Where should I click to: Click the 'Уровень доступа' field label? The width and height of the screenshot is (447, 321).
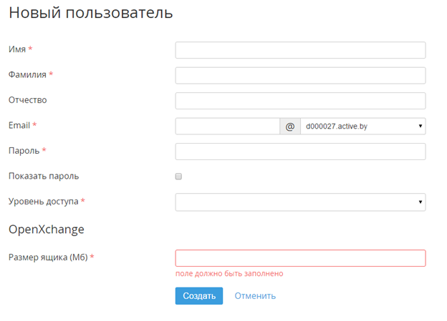pyautogui.click(x=43, y=202)
